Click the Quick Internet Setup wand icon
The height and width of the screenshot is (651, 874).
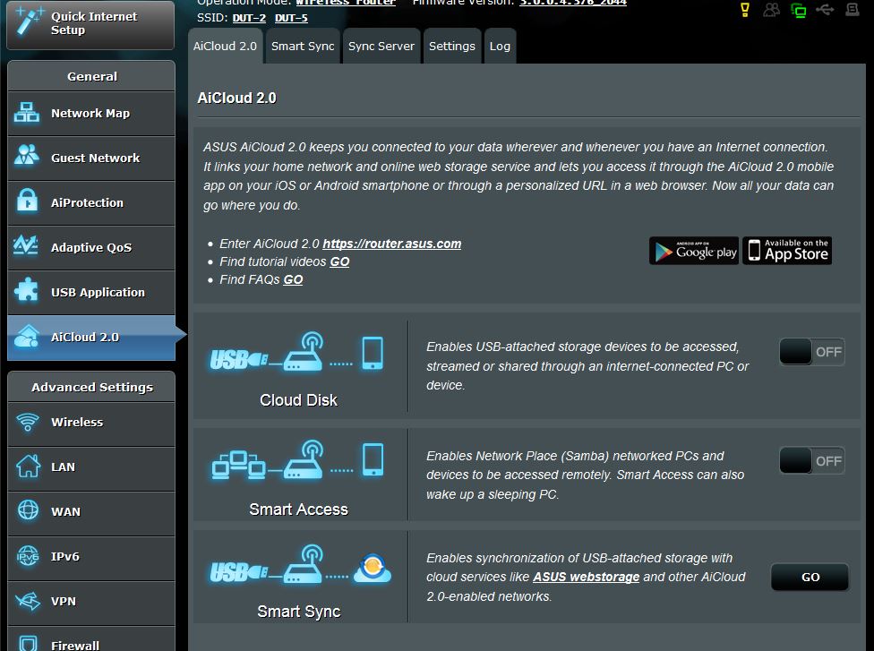[29, 21]
